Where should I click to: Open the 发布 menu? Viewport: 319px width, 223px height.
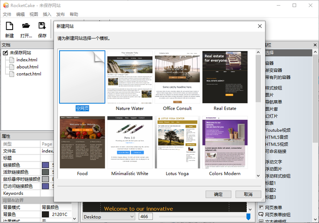(61, 15)
